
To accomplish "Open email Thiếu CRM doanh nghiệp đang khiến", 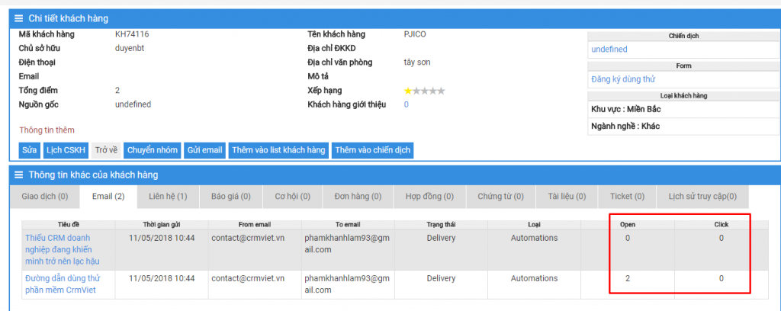I will click(x=63, y=249).
